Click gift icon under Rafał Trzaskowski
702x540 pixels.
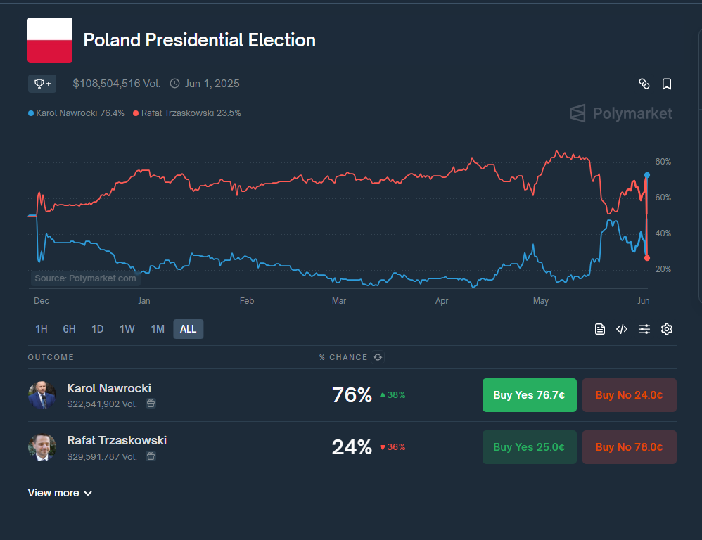pyautogui.click(x=151, y=456)
